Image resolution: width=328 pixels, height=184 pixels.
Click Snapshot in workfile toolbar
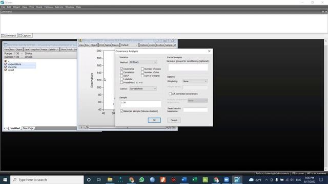35,50
